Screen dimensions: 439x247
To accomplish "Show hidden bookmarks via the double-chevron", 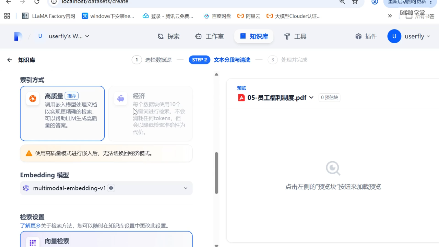I will [x=390, y=16].
